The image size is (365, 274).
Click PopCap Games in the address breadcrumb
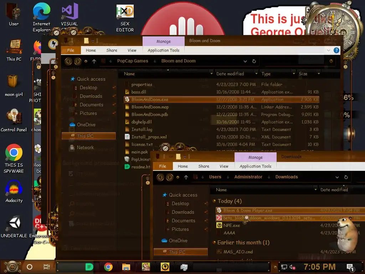click(x=133, y=61)
